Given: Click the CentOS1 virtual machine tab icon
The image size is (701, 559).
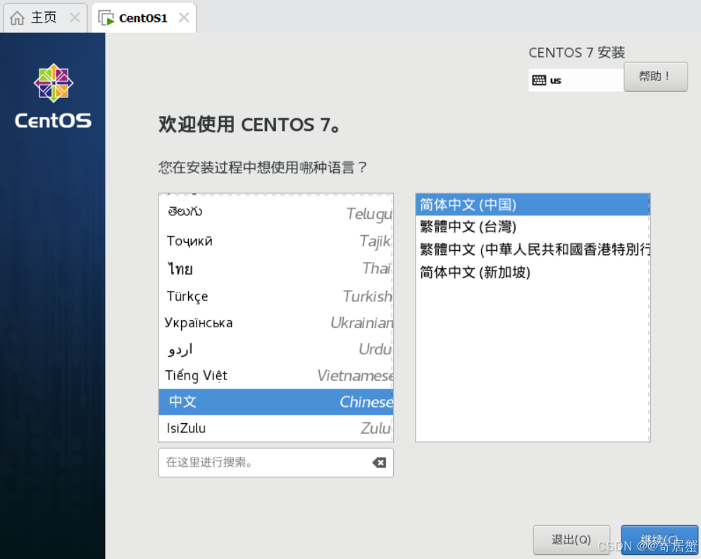Looking at the screenshot, I should [106, 18].
